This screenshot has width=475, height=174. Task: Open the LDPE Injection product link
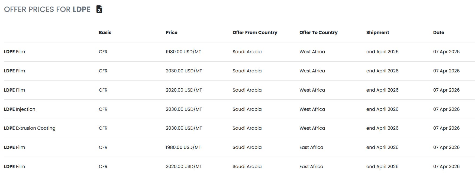click(x=20, y=109)
